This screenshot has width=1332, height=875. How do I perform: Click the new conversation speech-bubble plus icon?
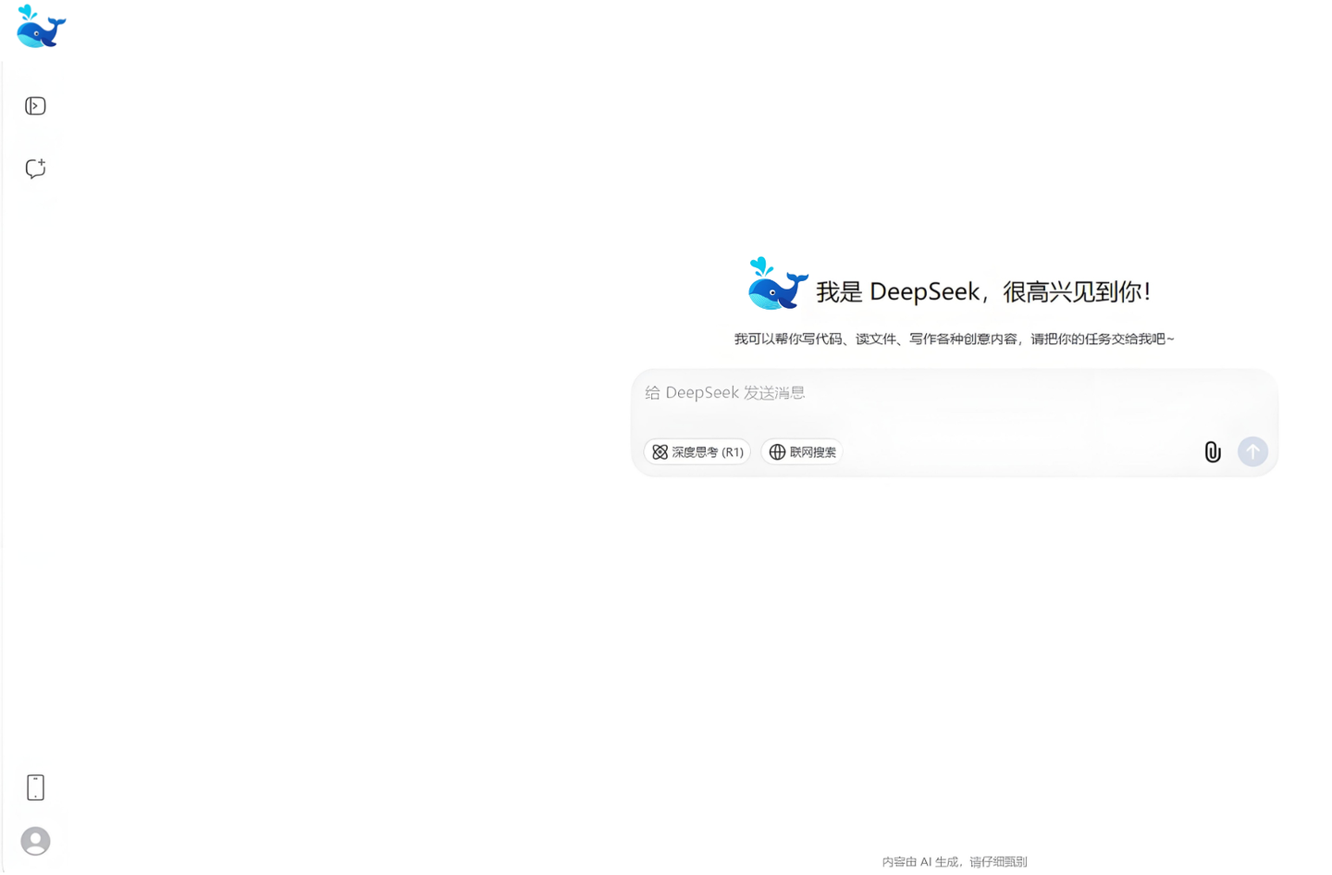[x=34, y=168]
